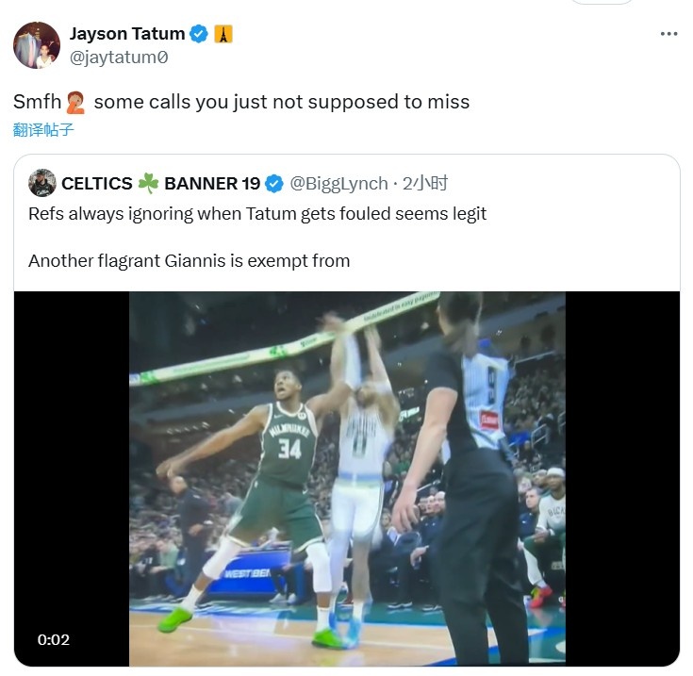This screenshot has width=693, height=676.
Task: Click the 翻译帖子 translate link
Action: pos(43,129)
